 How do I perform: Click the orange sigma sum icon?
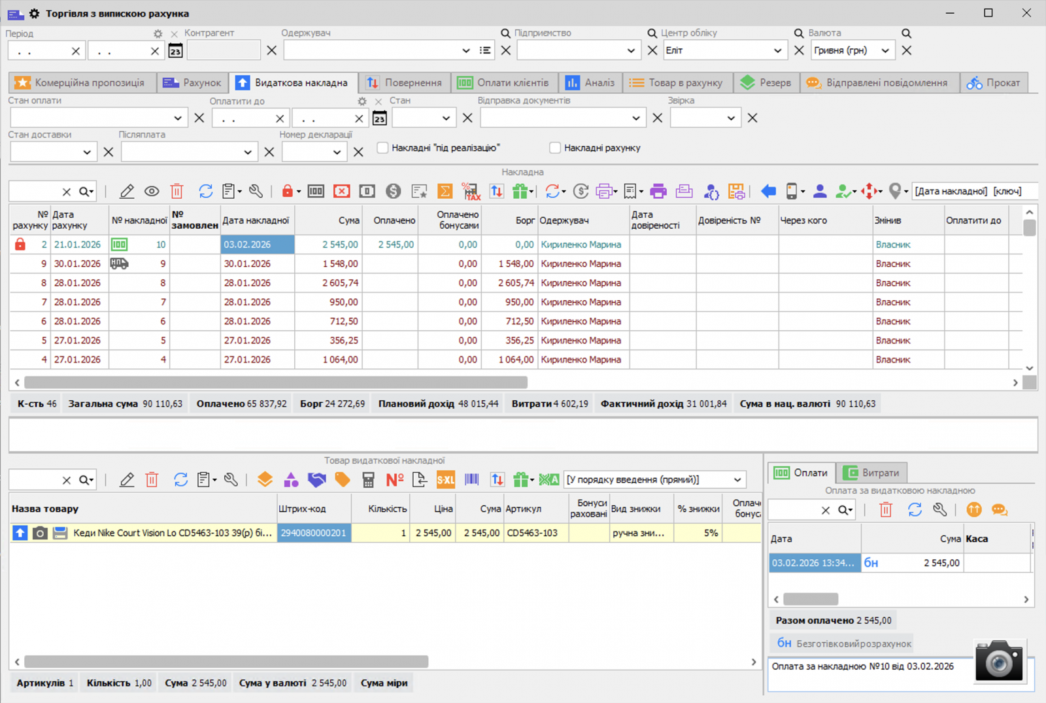pyautogui.click(x=445, y=192)
